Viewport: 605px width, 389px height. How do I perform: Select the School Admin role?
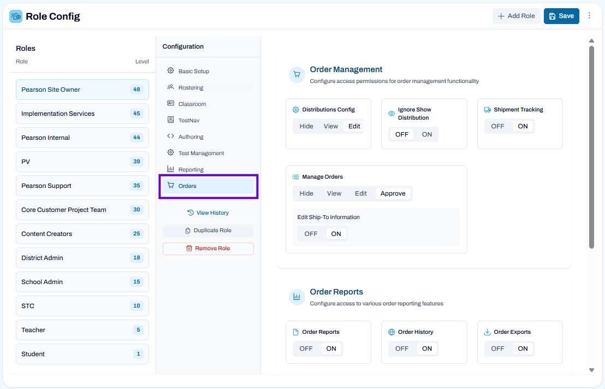tap(82, 282)
